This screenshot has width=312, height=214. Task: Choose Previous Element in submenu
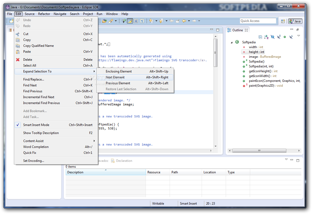point(135,83)
